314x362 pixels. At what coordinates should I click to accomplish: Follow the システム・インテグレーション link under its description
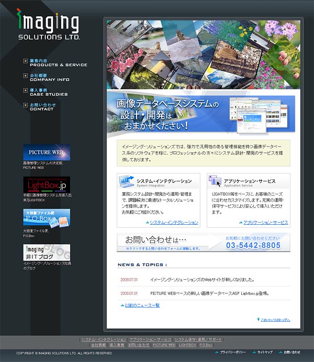[174, 223]
